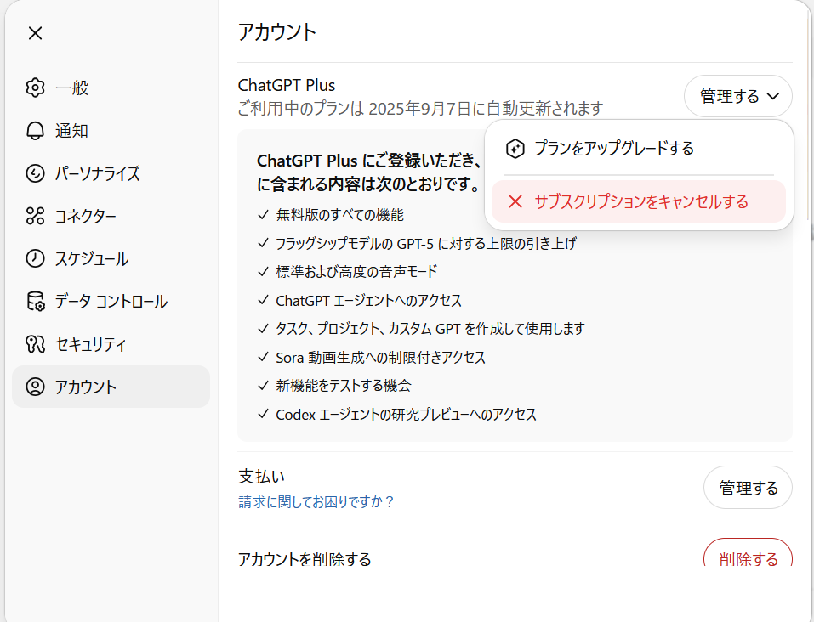Click the 標準および高度の音声モード feature line
Viewport: 814px width, 622px height.
[x=356, y=271]
